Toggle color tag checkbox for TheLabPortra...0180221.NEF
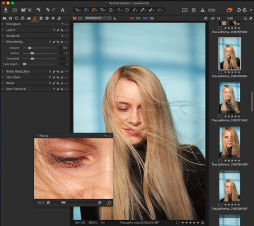 pyautogui.click(x=220, y=116)
